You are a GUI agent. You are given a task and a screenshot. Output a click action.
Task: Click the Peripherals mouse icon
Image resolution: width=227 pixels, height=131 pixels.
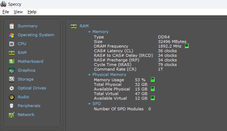pos(12,106)
